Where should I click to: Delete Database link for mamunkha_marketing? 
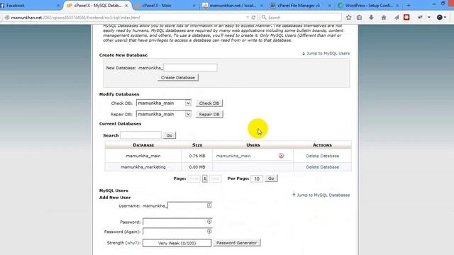click(x=322, y=167)
